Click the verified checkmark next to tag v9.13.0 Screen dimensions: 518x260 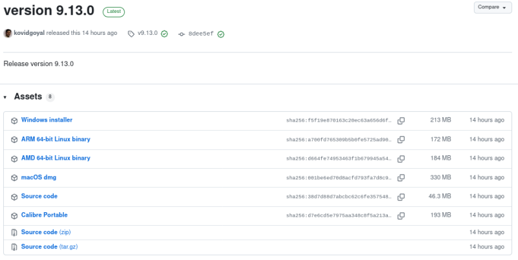click(x=164, y=34)
